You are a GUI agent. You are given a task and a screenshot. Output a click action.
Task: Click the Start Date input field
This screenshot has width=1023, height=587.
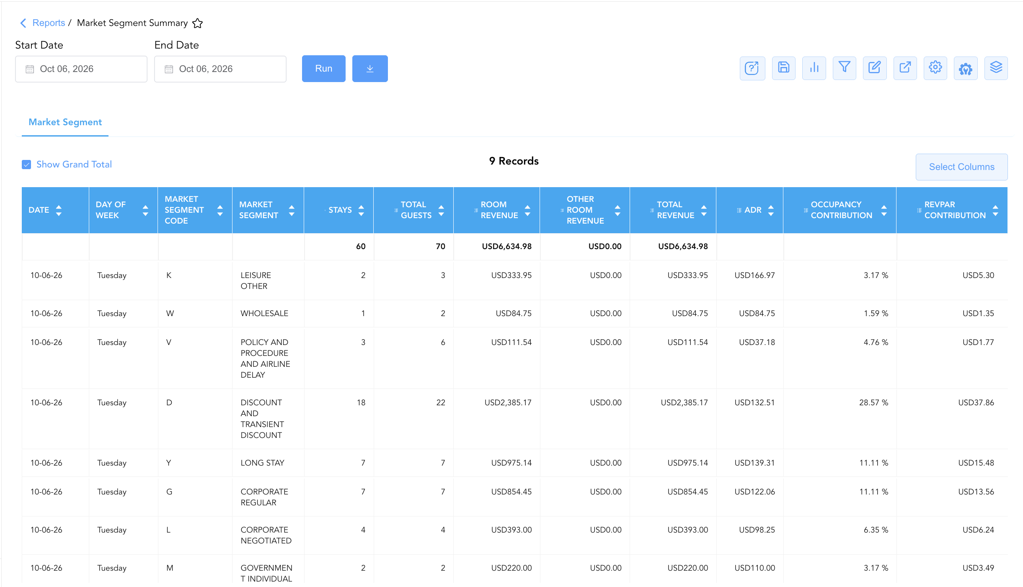(81, 69)
